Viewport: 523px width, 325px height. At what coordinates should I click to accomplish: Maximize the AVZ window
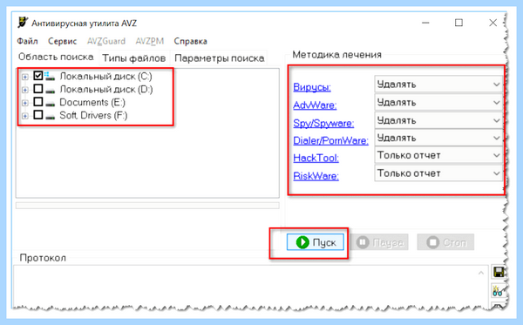click(x=459, y=23)
